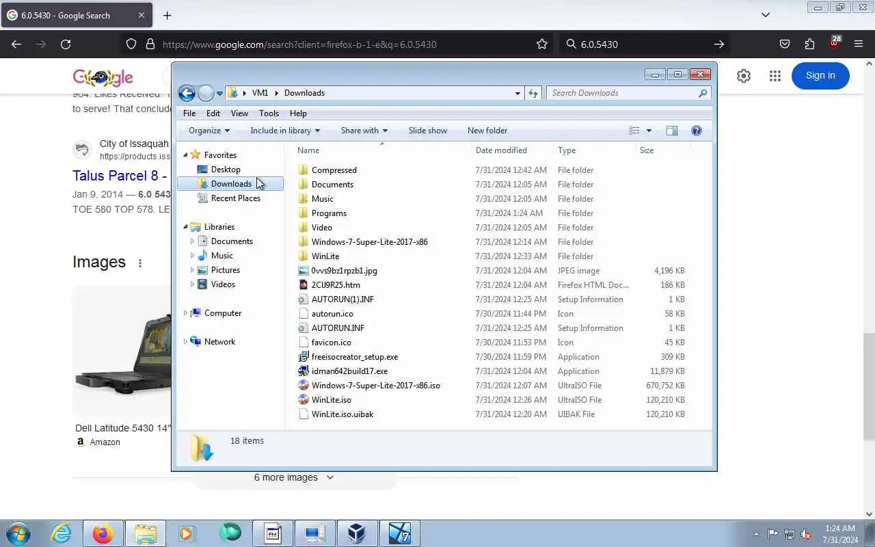
Task: Open the View menu in Explorer
Action: (239, 114)
